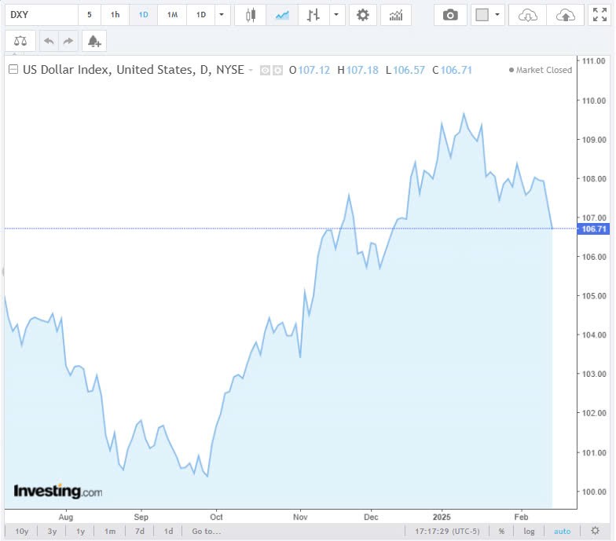Open chart properties gear in top toolbar
616x541 pixels.
[x=362, y=15]
